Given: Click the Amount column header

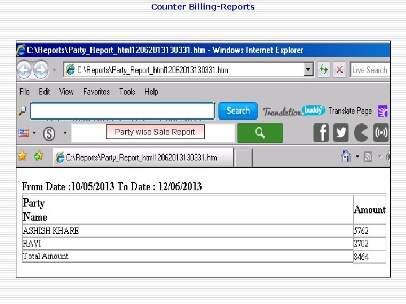Looking at the screenshot, I should (x=370, y=209).
